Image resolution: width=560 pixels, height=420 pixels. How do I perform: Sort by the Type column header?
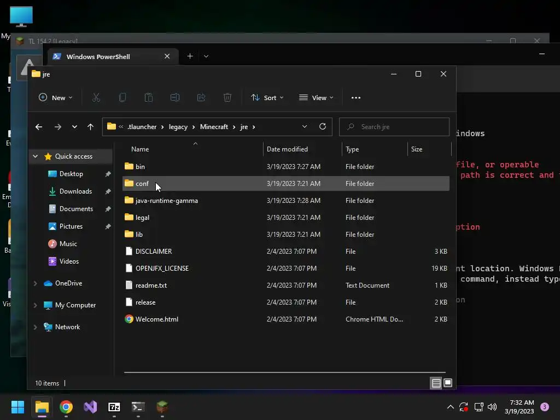pos(352,149)
